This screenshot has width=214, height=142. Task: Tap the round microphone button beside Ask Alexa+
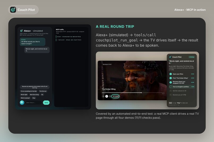(x=22, y=103)
